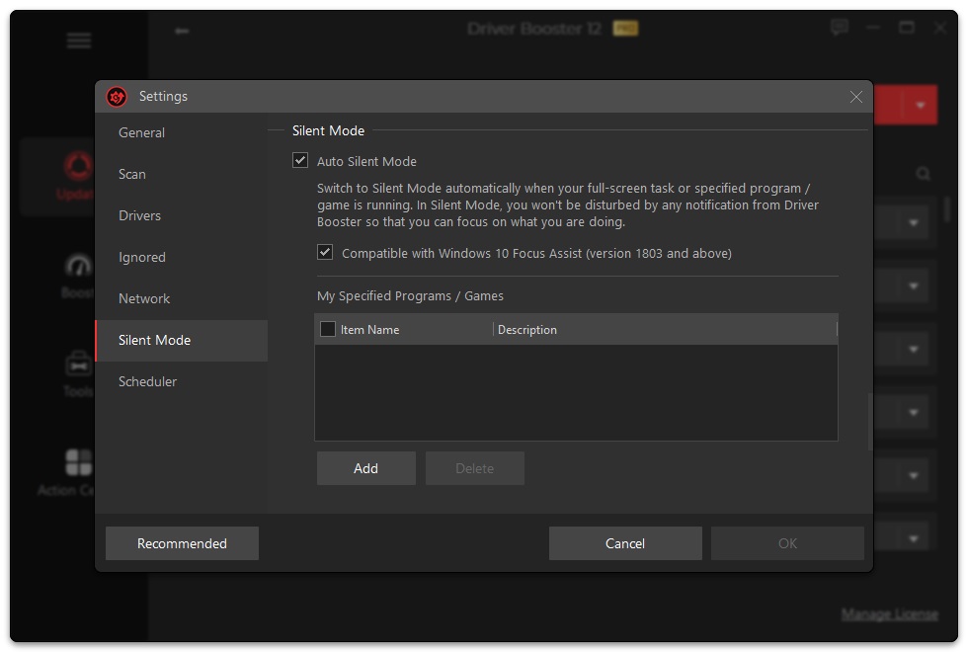Click the empty specified programs list area

[576, 393]
